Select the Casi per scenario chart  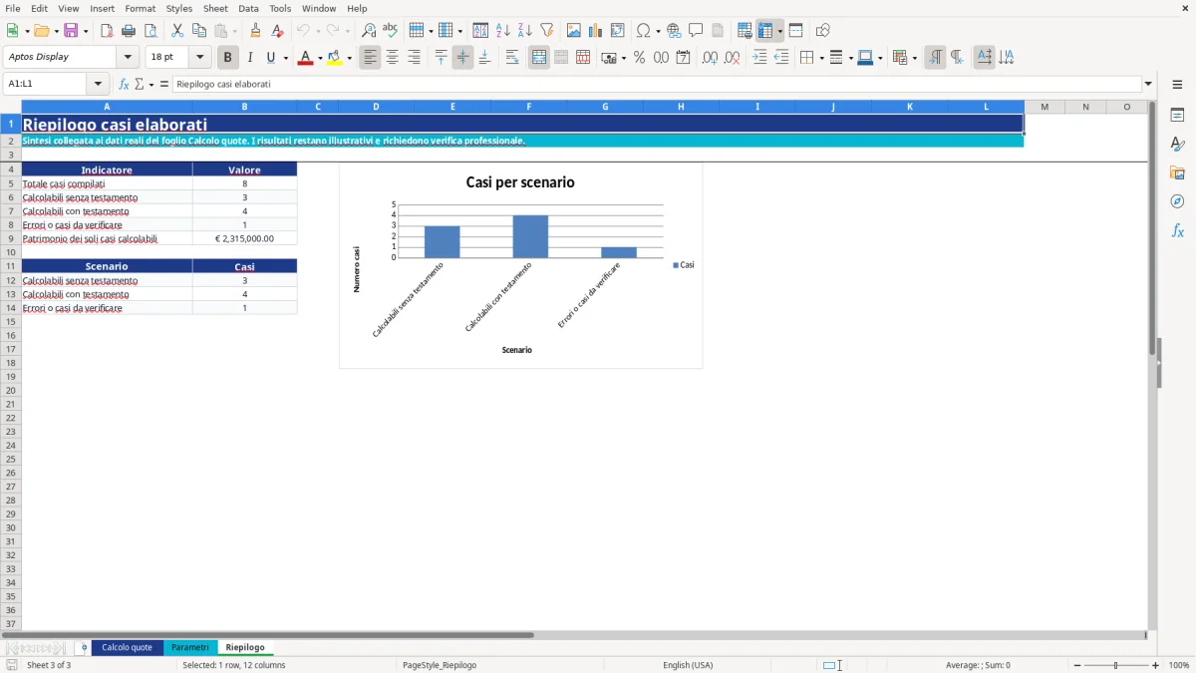coord(520,265)
